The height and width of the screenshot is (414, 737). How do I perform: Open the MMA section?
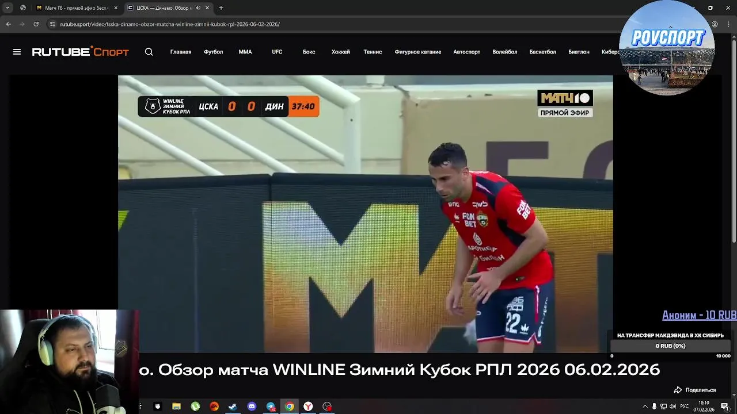tap(245, 52)
